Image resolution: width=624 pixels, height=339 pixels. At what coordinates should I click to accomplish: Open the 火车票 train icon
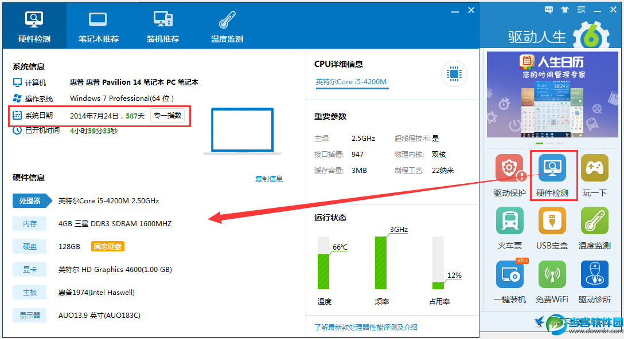[509, 220]
